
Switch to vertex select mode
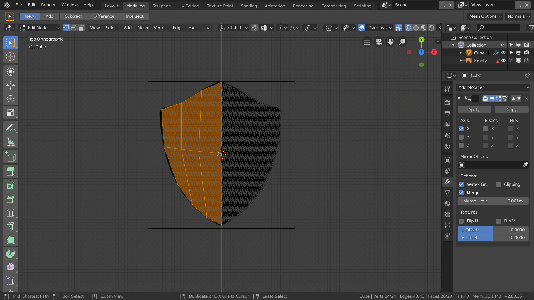pyautogui.click(x=66, y=27)
